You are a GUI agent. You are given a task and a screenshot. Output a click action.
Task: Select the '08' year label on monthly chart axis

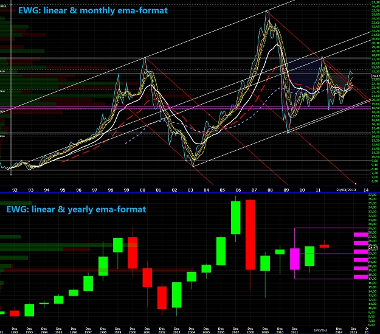point(270,190)
